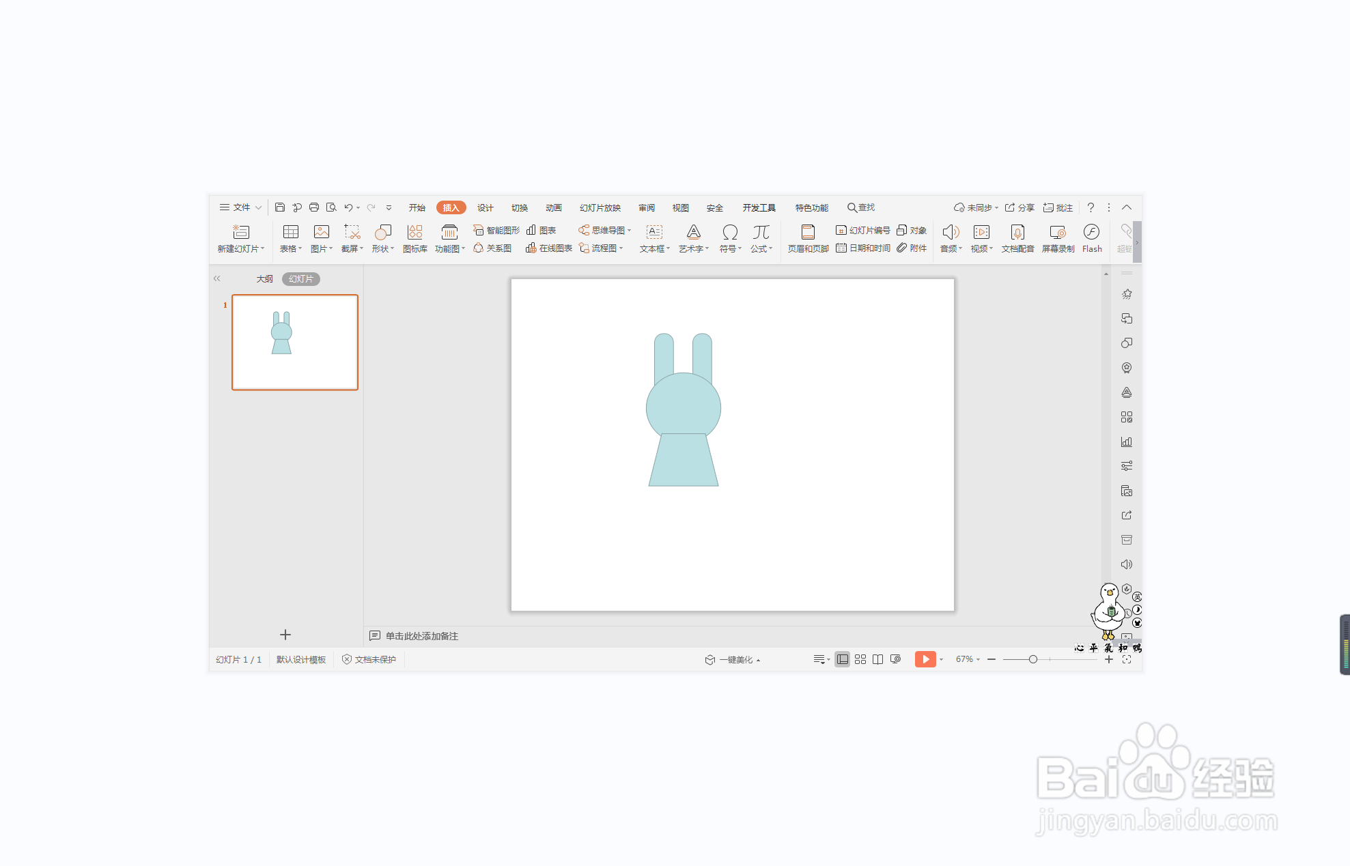Click the 查找 search button
This screenshot has width=1350, height=866.
coord(861,207)
